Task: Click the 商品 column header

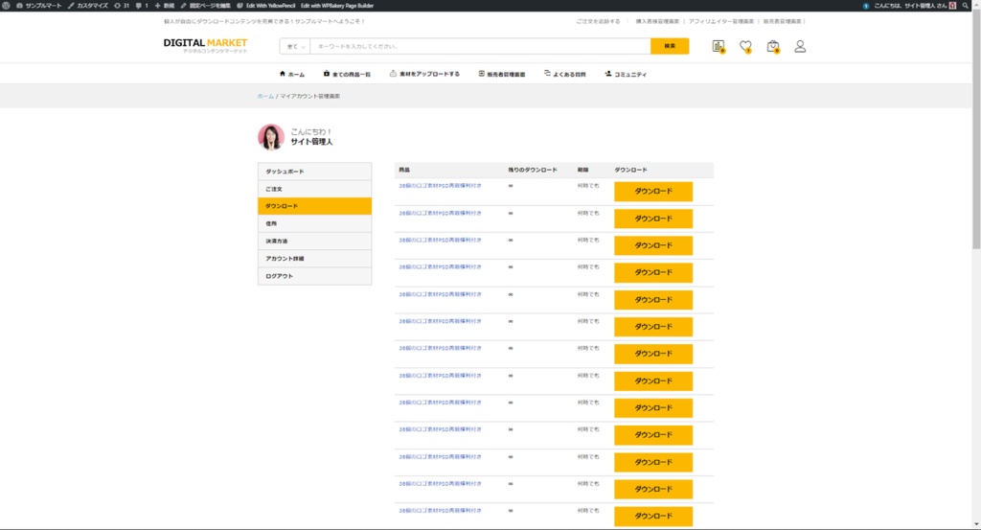Action: point(404,170)
